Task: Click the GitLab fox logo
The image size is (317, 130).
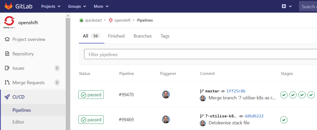Action: pos(9,6)
